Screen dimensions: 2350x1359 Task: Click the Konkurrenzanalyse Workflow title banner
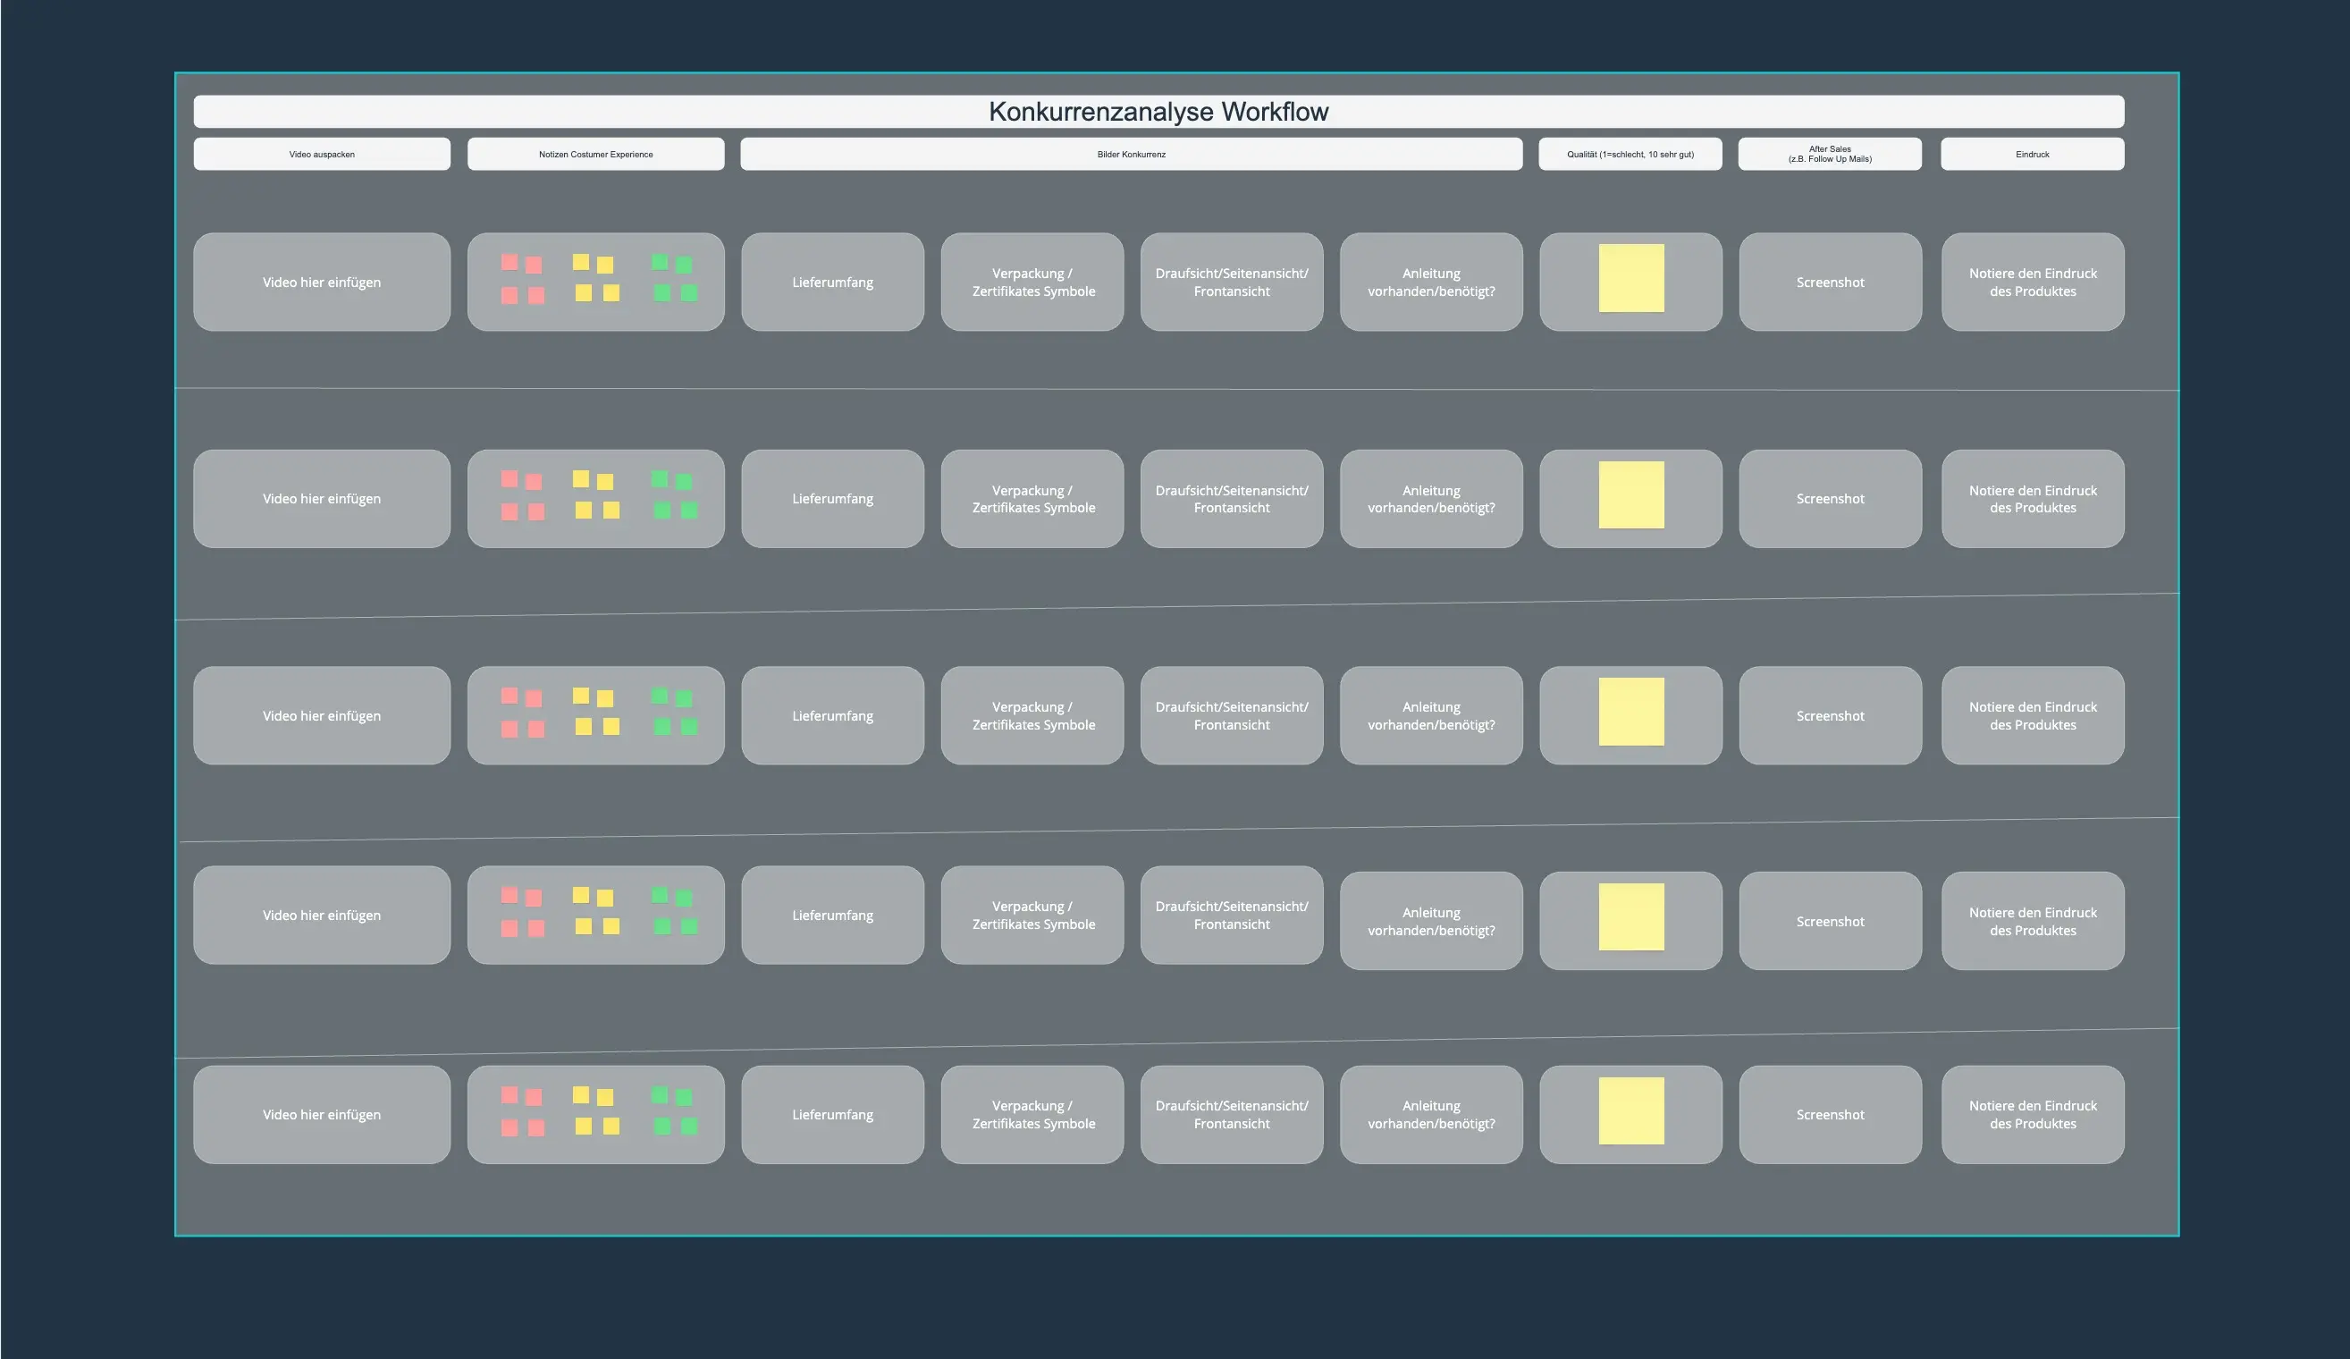(x=1158, y=111)
